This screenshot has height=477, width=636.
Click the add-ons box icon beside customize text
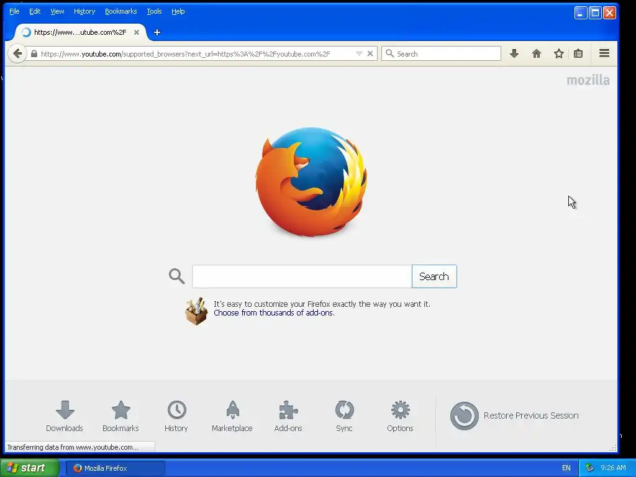click(x=196, y=311)
